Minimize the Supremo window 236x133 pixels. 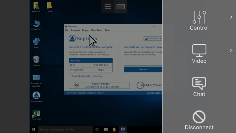click(154, 26)
